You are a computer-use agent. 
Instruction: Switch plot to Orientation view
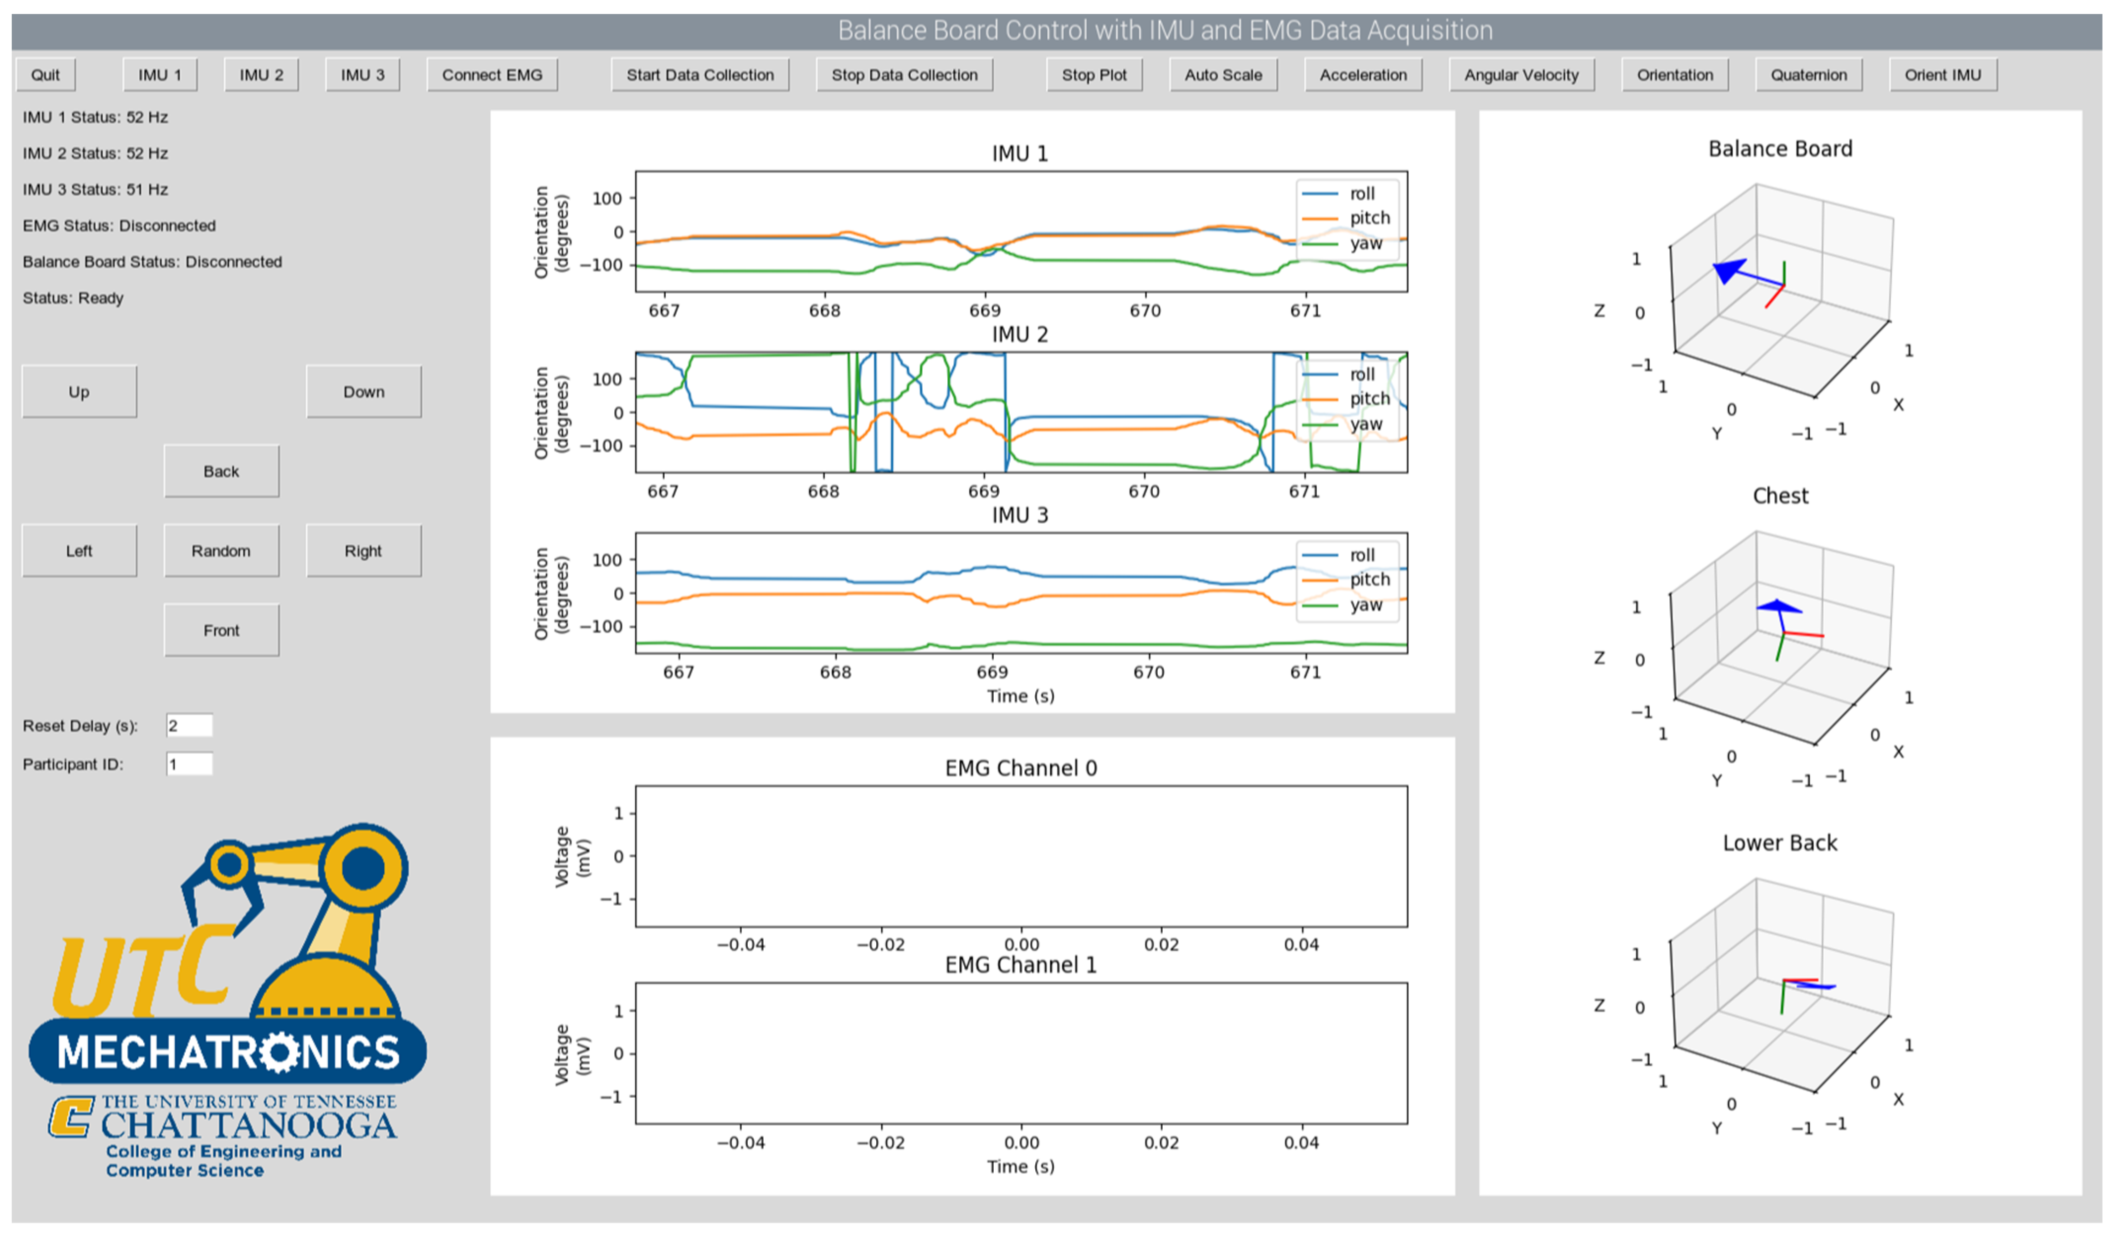pos(1674,75)
